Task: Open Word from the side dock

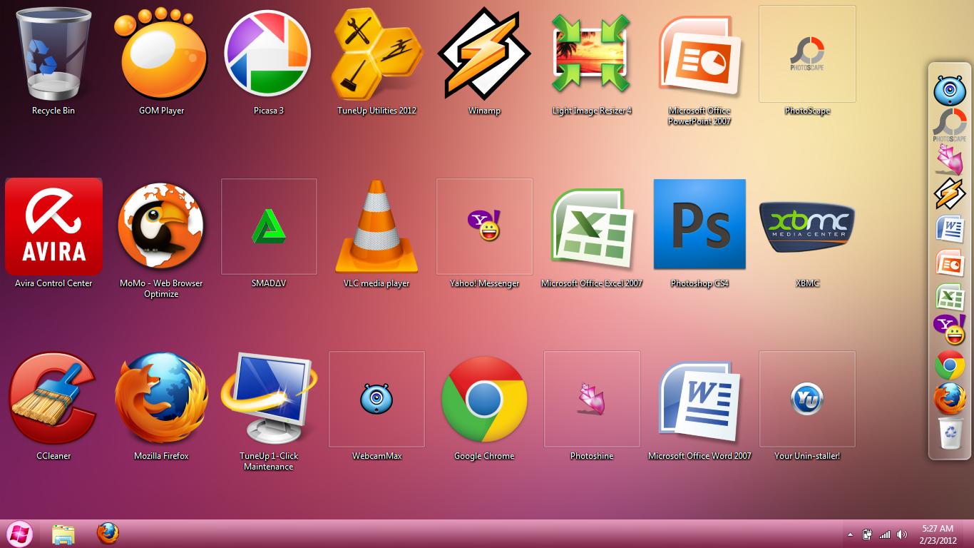Action: [949, 229]
